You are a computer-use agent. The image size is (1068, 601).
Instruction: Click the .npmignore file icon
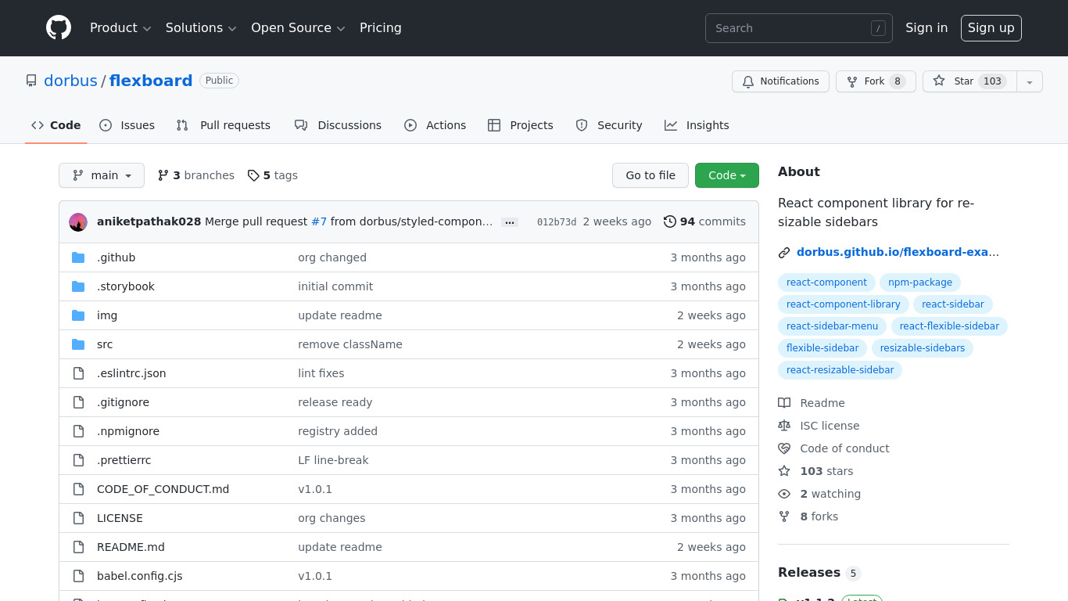pyautogui.click(x=78, y=431)
